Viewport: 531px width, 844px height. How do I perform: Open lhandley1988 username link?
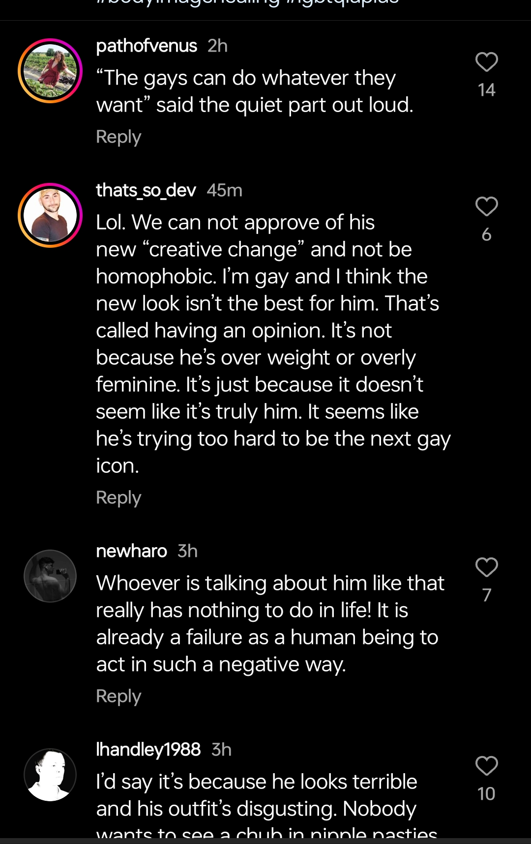pyautogui.click(x=148, y=750)
